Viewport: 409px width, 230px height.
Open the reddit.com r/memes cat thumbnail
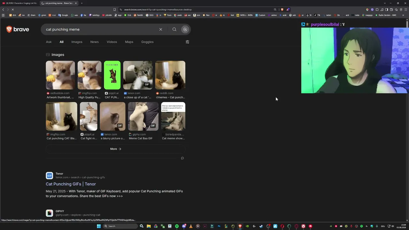click(170, 75)
